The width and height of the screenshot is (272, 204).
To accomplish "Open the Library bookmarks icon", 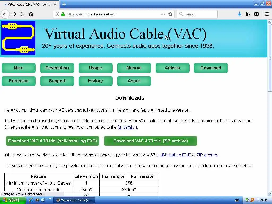I will [248, 14].
